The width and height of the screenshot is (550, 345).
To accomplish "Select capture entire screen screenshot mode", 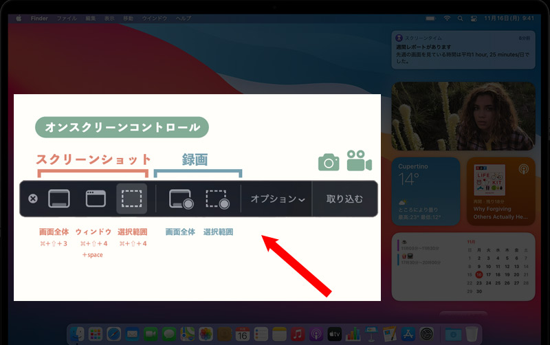I will coord(59,199).
